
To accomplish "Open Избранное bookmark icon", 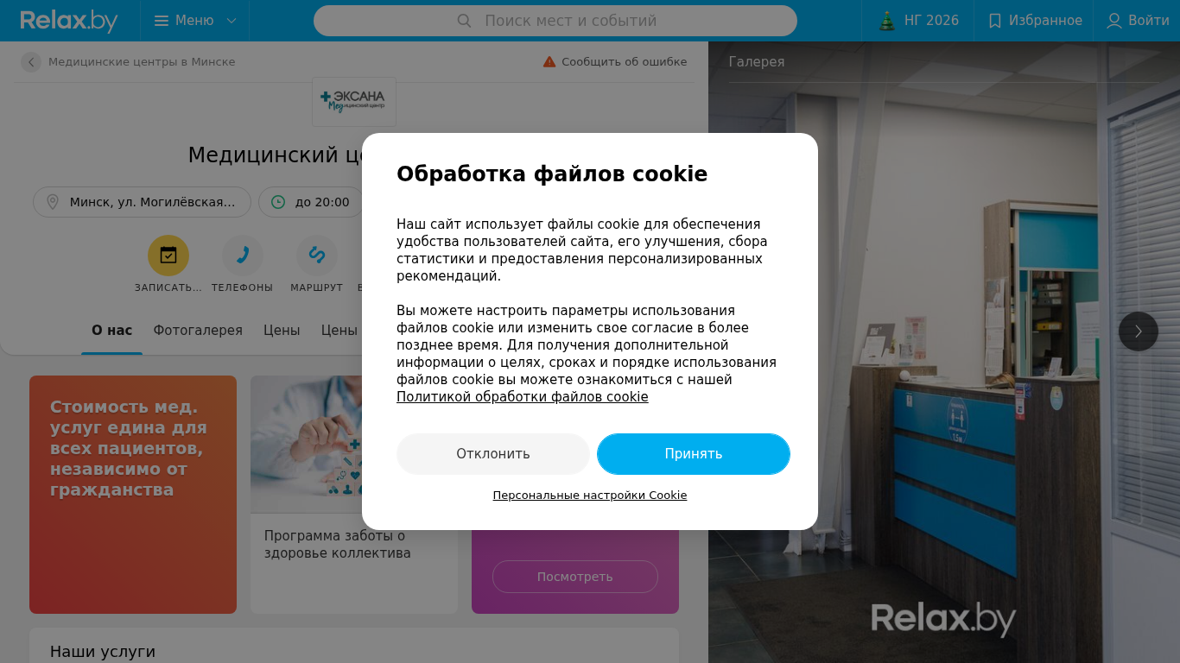I will pos(995,21).
